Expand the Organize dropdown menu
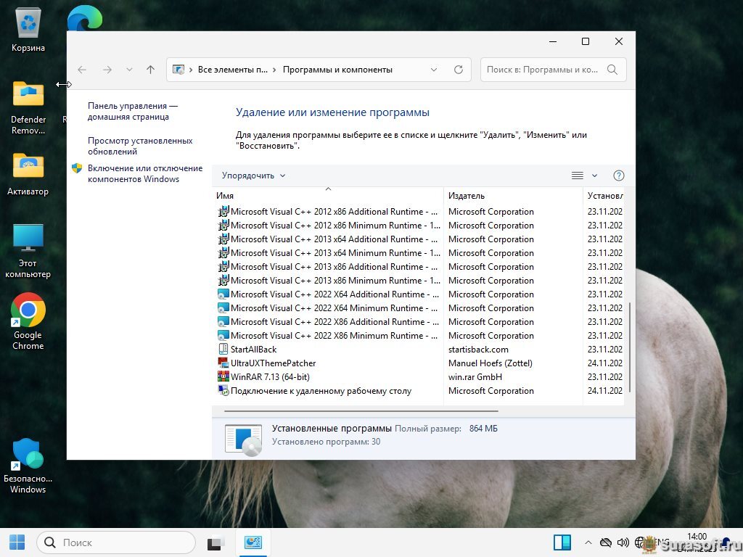Viewport: 743px width, 557px height. 254,176
